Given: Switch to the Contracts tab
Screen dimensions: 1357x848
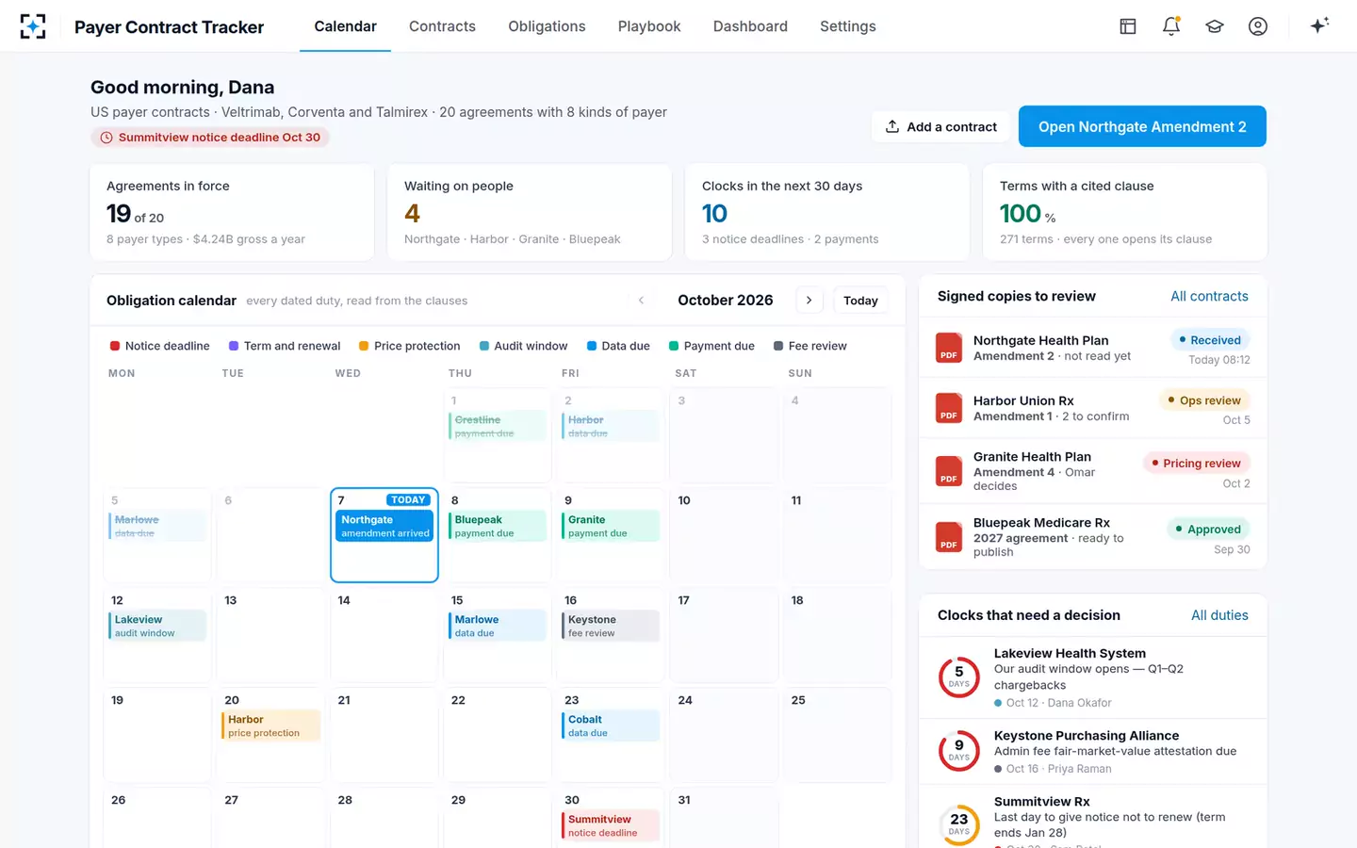Looking at the screenshot, I should 442,26.
